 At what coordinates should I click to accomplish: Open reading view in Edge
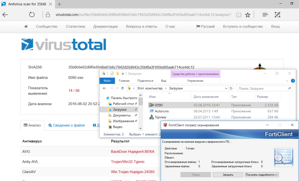pyautogui.click(x=238, y=15)
